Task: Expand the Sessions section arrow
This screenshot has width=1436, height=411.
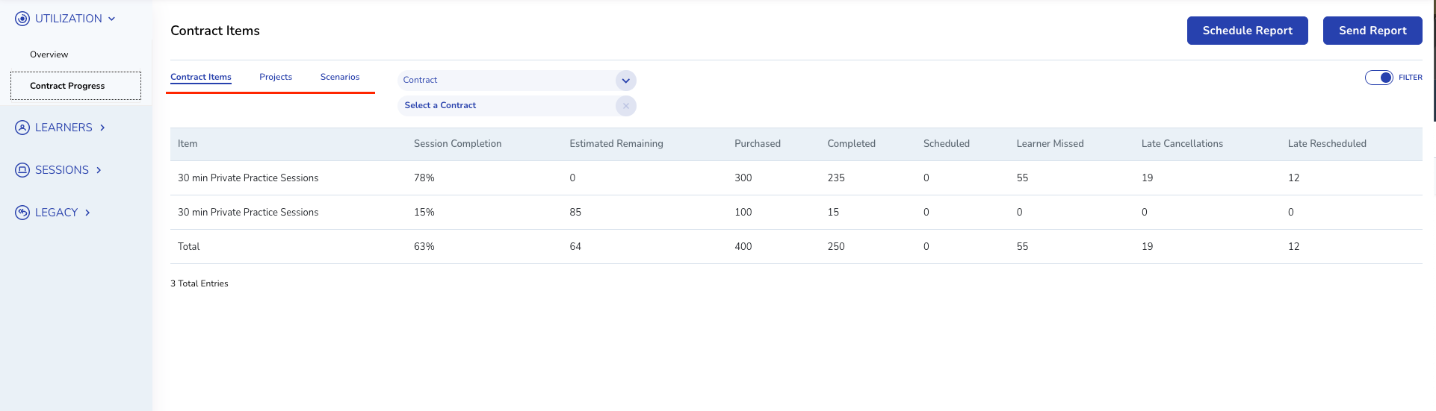Action: coord(99,170)
